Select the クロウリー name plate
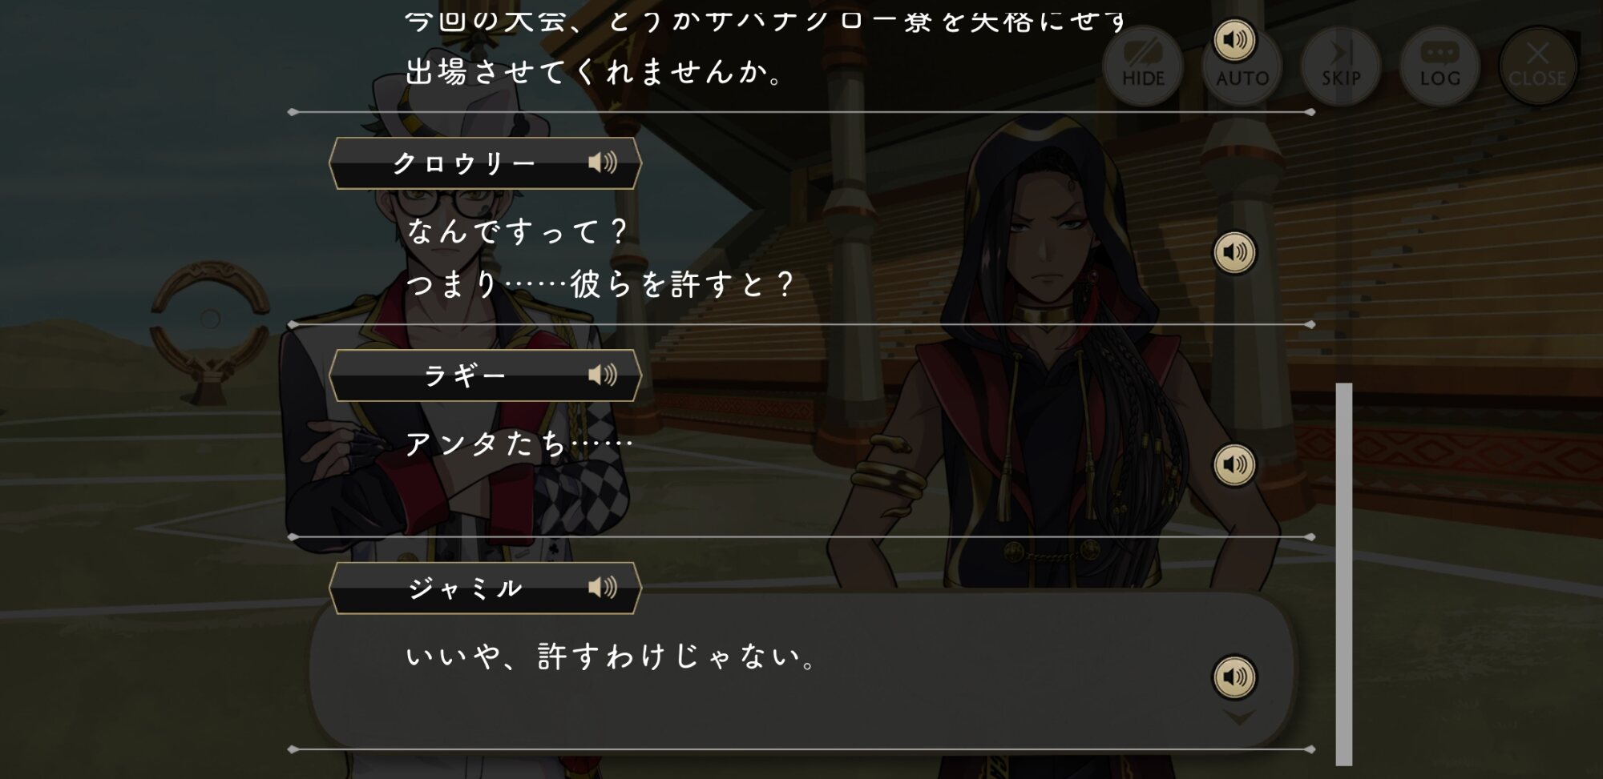Screen dimensions: 1603x779 point(485,163)
